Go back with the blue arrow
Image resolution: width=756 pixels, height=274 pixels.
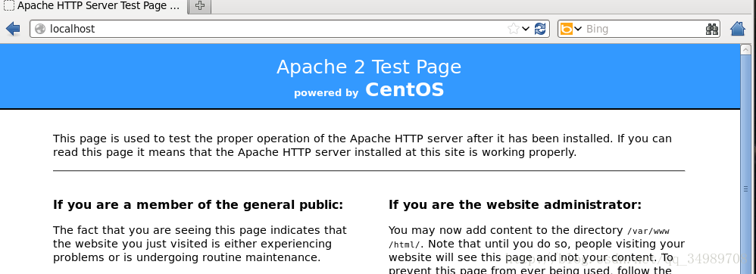point(13,29)
